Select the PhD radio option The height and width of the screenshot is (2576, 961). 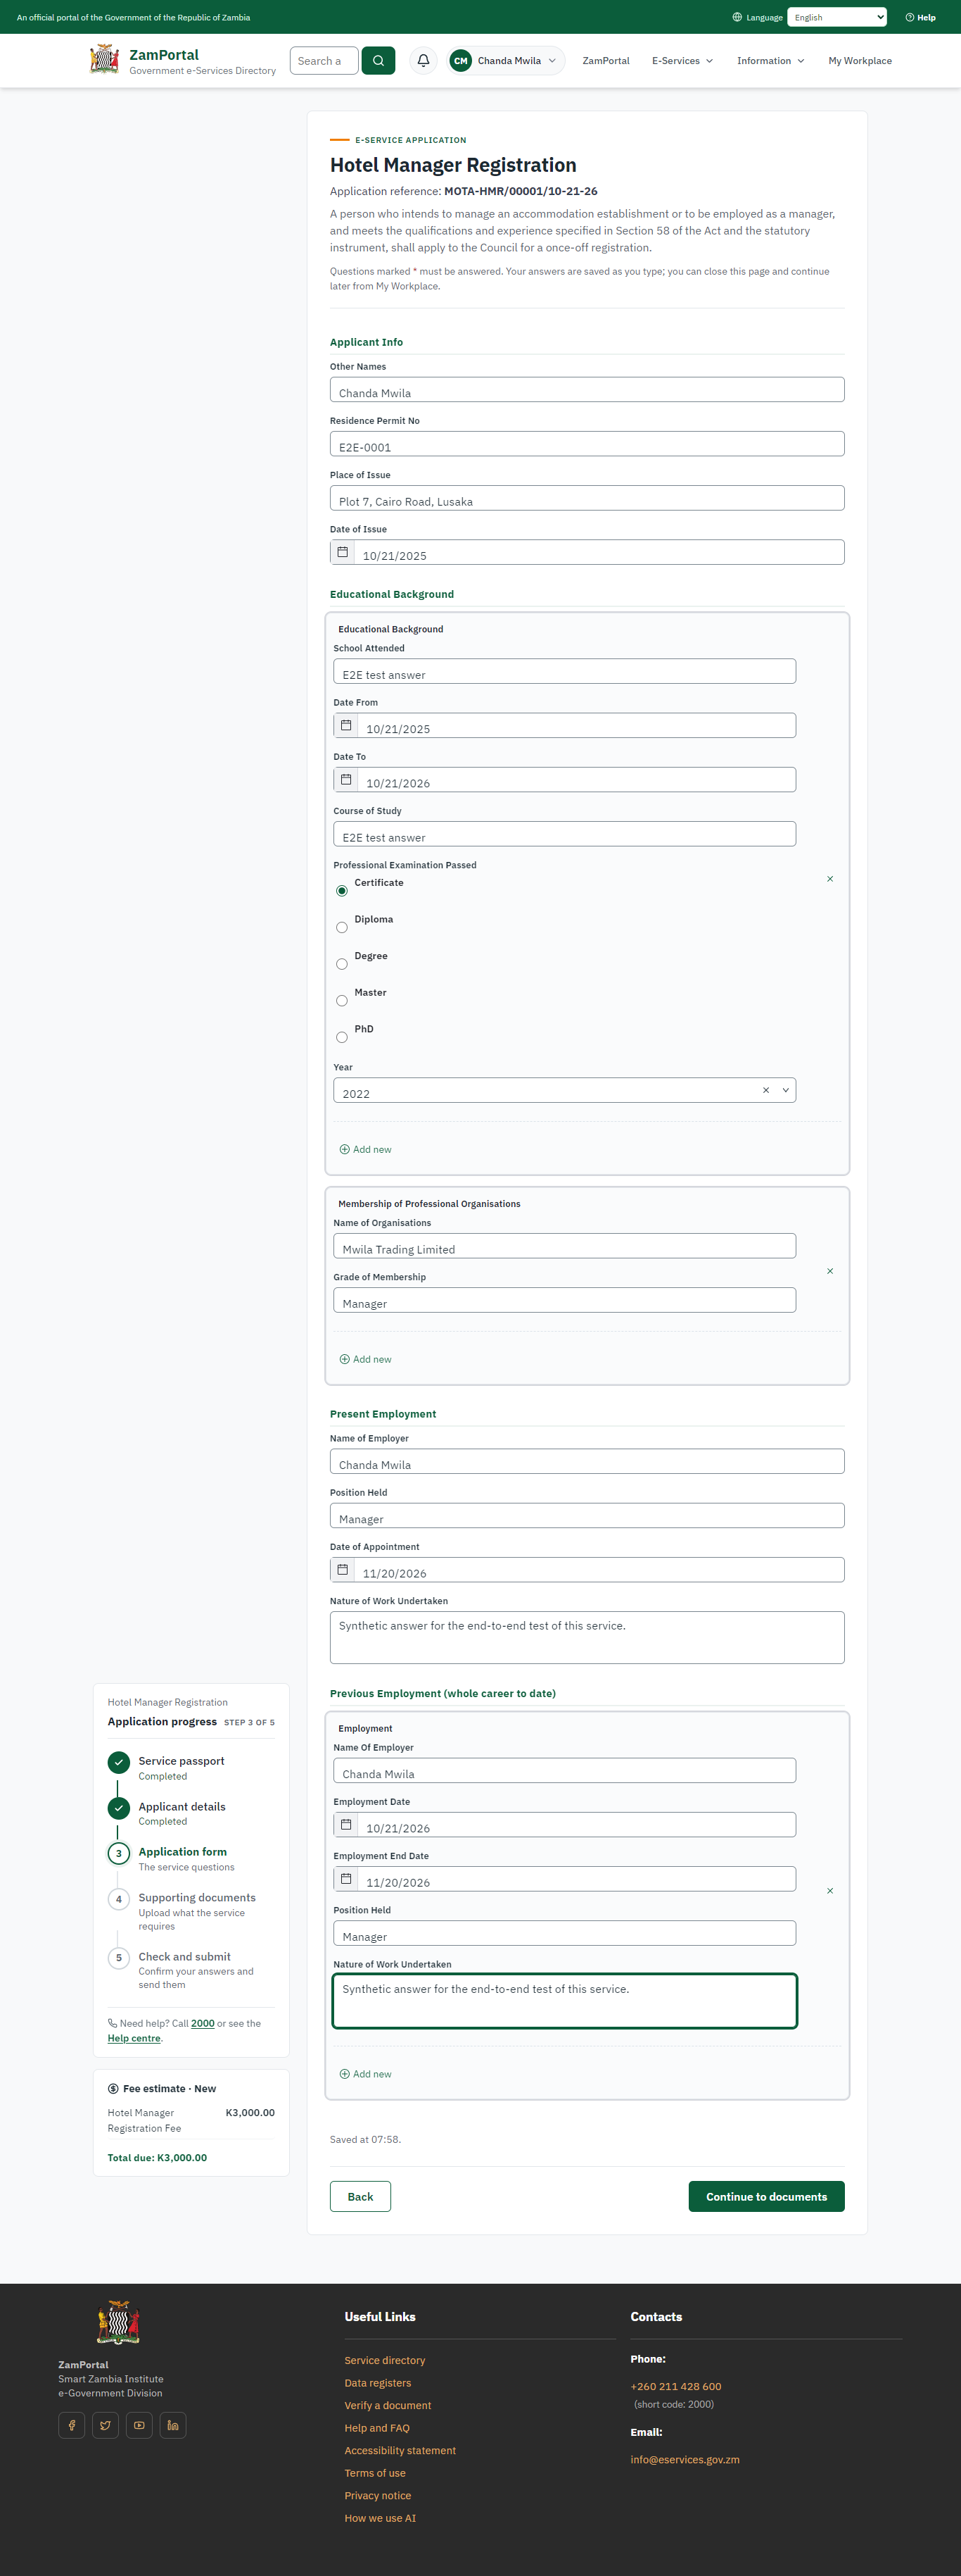pos(342,1037)
